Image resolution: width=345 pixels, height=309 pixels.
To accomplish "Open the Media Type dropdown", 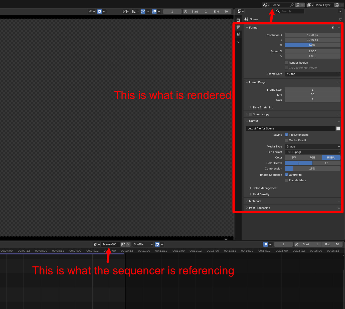I will (x=313, y=146).
